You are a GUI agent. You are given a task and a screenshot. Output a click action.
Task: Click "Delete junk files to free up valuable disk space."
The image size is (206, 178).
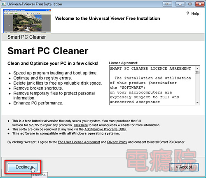[58, 83]
